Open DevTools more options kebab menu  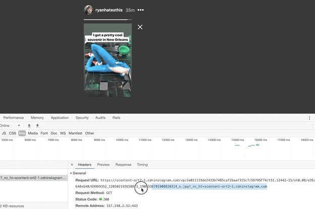pyautogui.click(x=309, y=118)
